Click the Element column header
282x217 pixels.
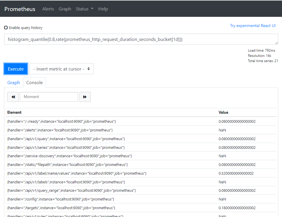[x=14, y=112]
